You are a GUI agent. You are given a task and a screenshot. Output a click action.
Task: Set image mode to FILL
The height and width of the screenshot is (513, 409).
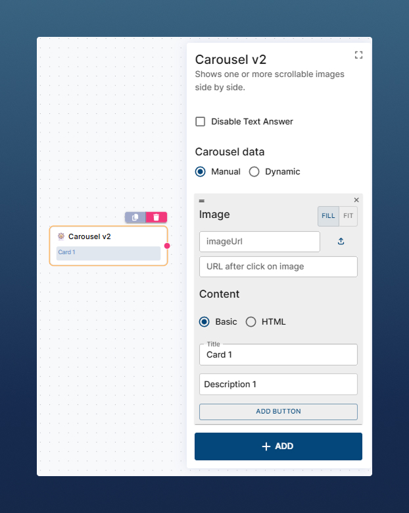(x=328, y=216)
